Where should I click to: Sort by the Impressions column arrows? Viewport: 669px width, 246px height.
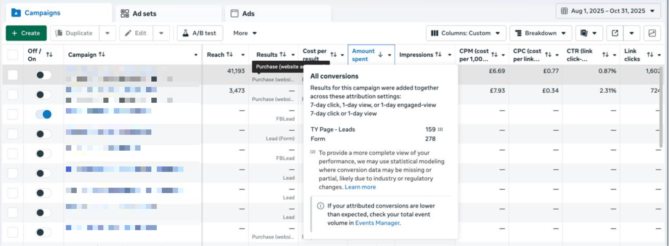click(438, 54)
